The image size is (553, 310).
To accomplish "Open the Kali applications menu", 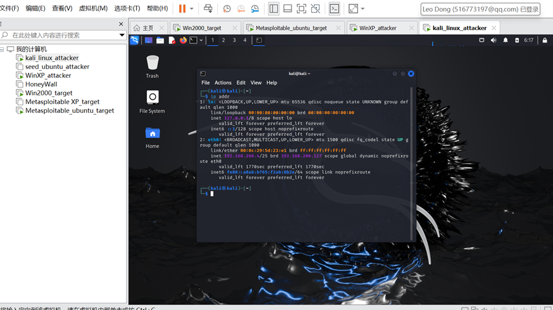I will [134, 40].
